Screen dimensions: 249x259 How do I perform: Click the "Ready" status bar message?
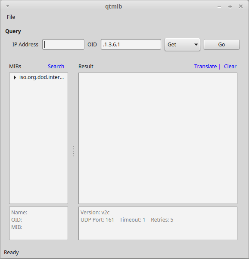coord(11,253)
